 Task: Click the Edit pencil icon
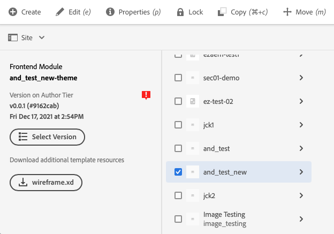tap(60, 12)
